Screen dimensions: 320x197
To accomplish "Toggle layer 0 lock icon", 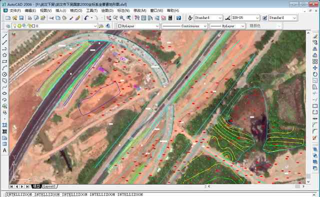I will tap(29, 26).
